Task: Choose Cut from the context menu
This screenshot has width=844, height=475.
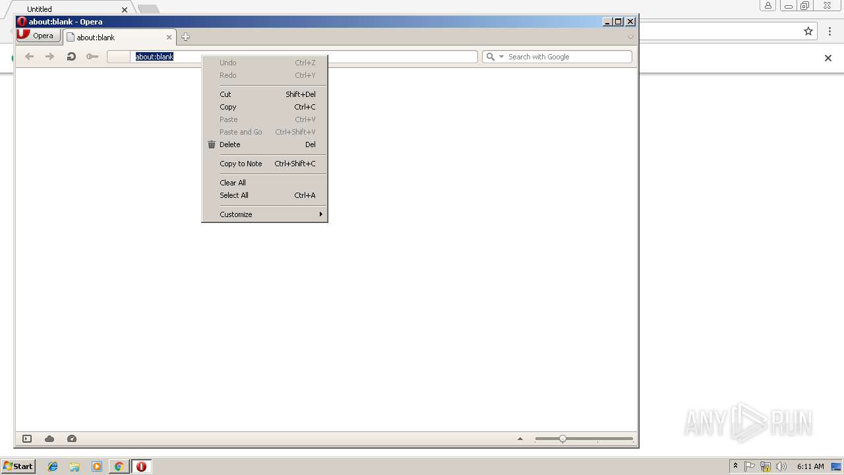Action: pos(264,94)
